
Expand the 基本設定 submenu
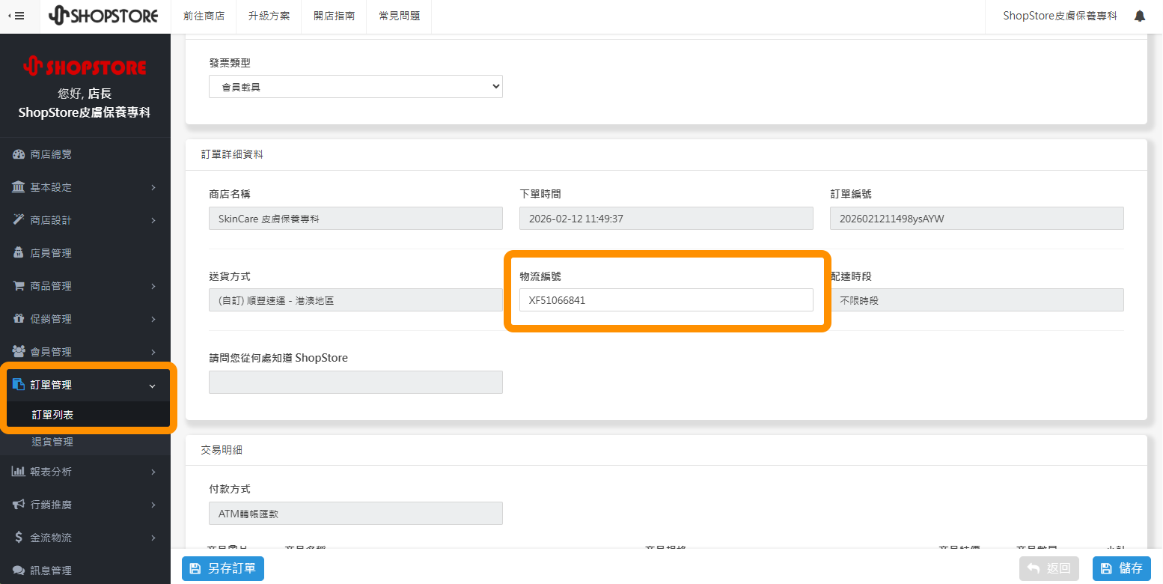(x=153, y=187)
